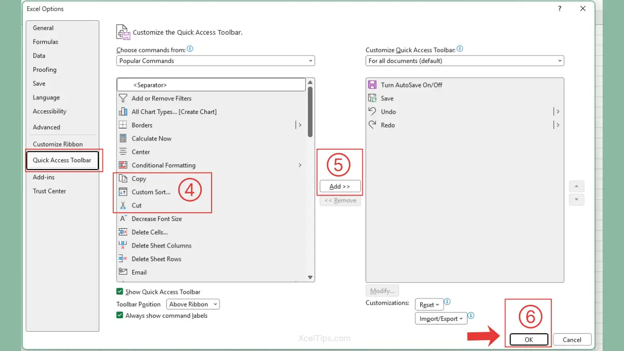Select the Calculate Now calculator icon
This screenshot has width=624, height=351.
[123, 138]
